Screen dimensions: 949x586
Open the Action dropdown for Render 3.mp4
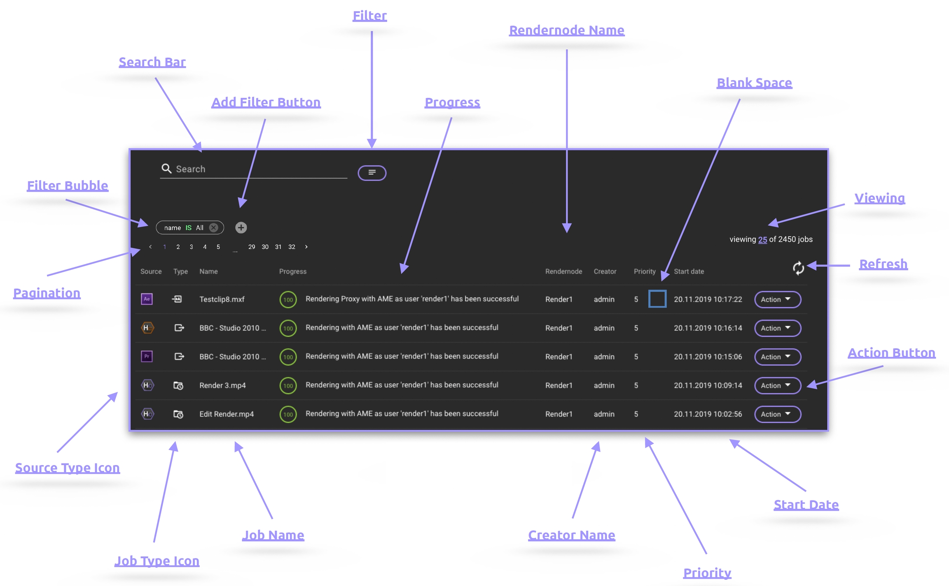tap(777, 385)
